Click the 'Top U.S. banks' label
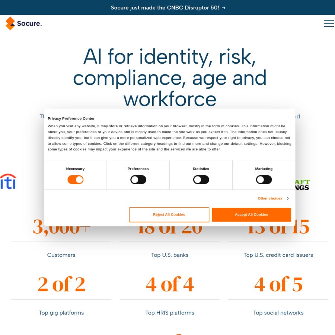The width and height of the screenshot is (335, 335). point(170,255)
